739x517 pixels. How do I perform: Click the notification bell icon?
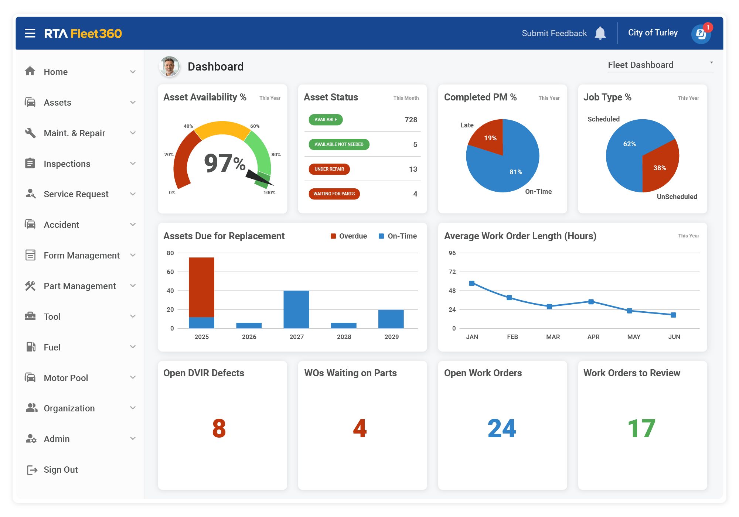coord(601,33)
